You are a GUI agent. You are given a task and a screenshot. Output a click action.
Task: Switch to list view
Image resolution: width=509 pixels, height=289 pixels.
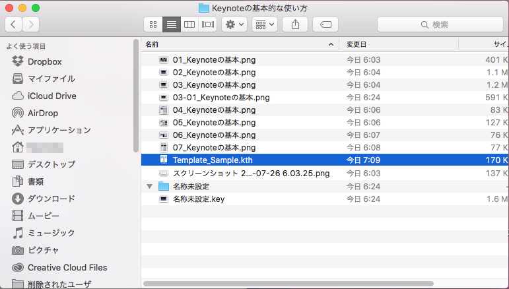172,24
